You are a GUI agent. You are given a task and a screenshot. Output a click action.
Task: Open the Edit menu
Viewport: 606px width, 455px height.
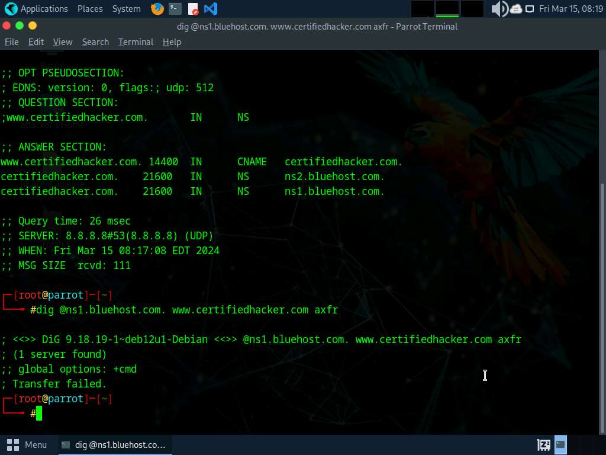tap(36, 42)
